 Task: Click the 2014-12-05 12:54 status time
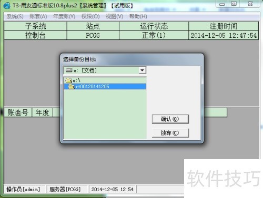coord(112,189)
